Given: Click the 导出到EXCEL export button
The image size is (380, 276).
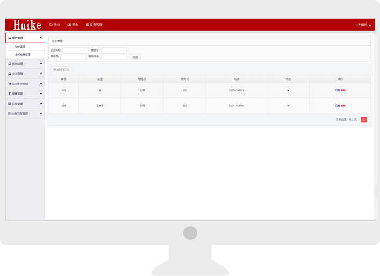Looking at the screenshot, I should click(x=61, y=69).
